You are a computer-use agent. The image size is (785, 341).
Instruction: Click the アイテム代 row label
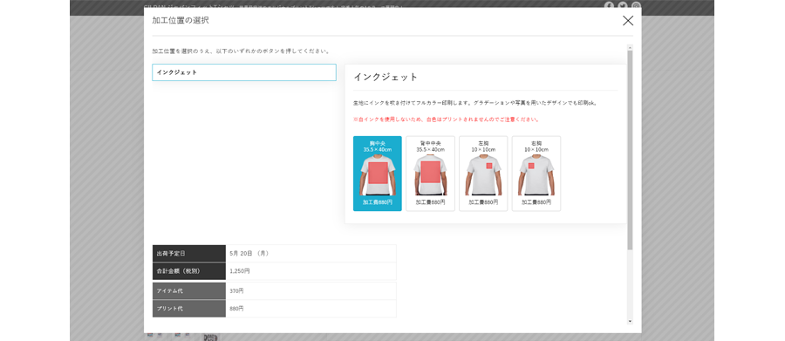tap(189, 291)
